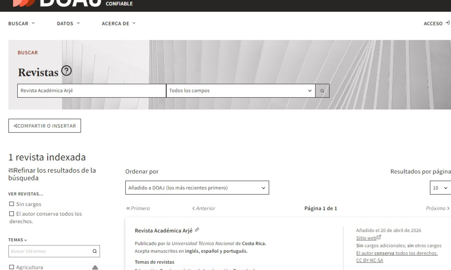Viewport: 451px width, 270px height.
Task: Enable the Sin cargos filter
Action: [x=12, y=204]
